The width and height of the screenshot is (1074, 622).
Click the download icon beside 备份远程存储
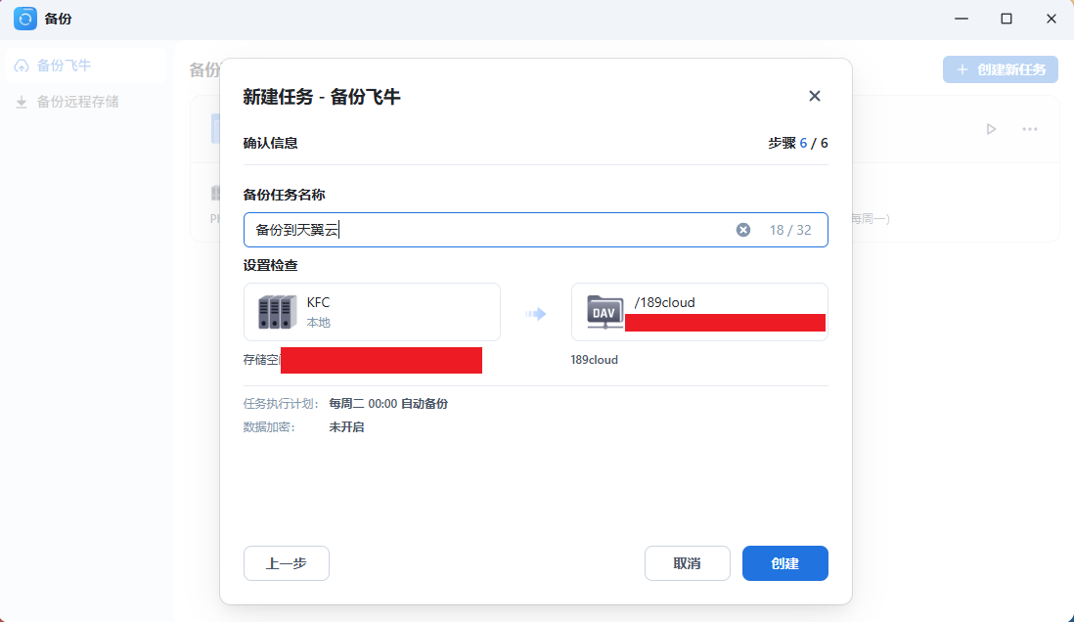[22, 102]
